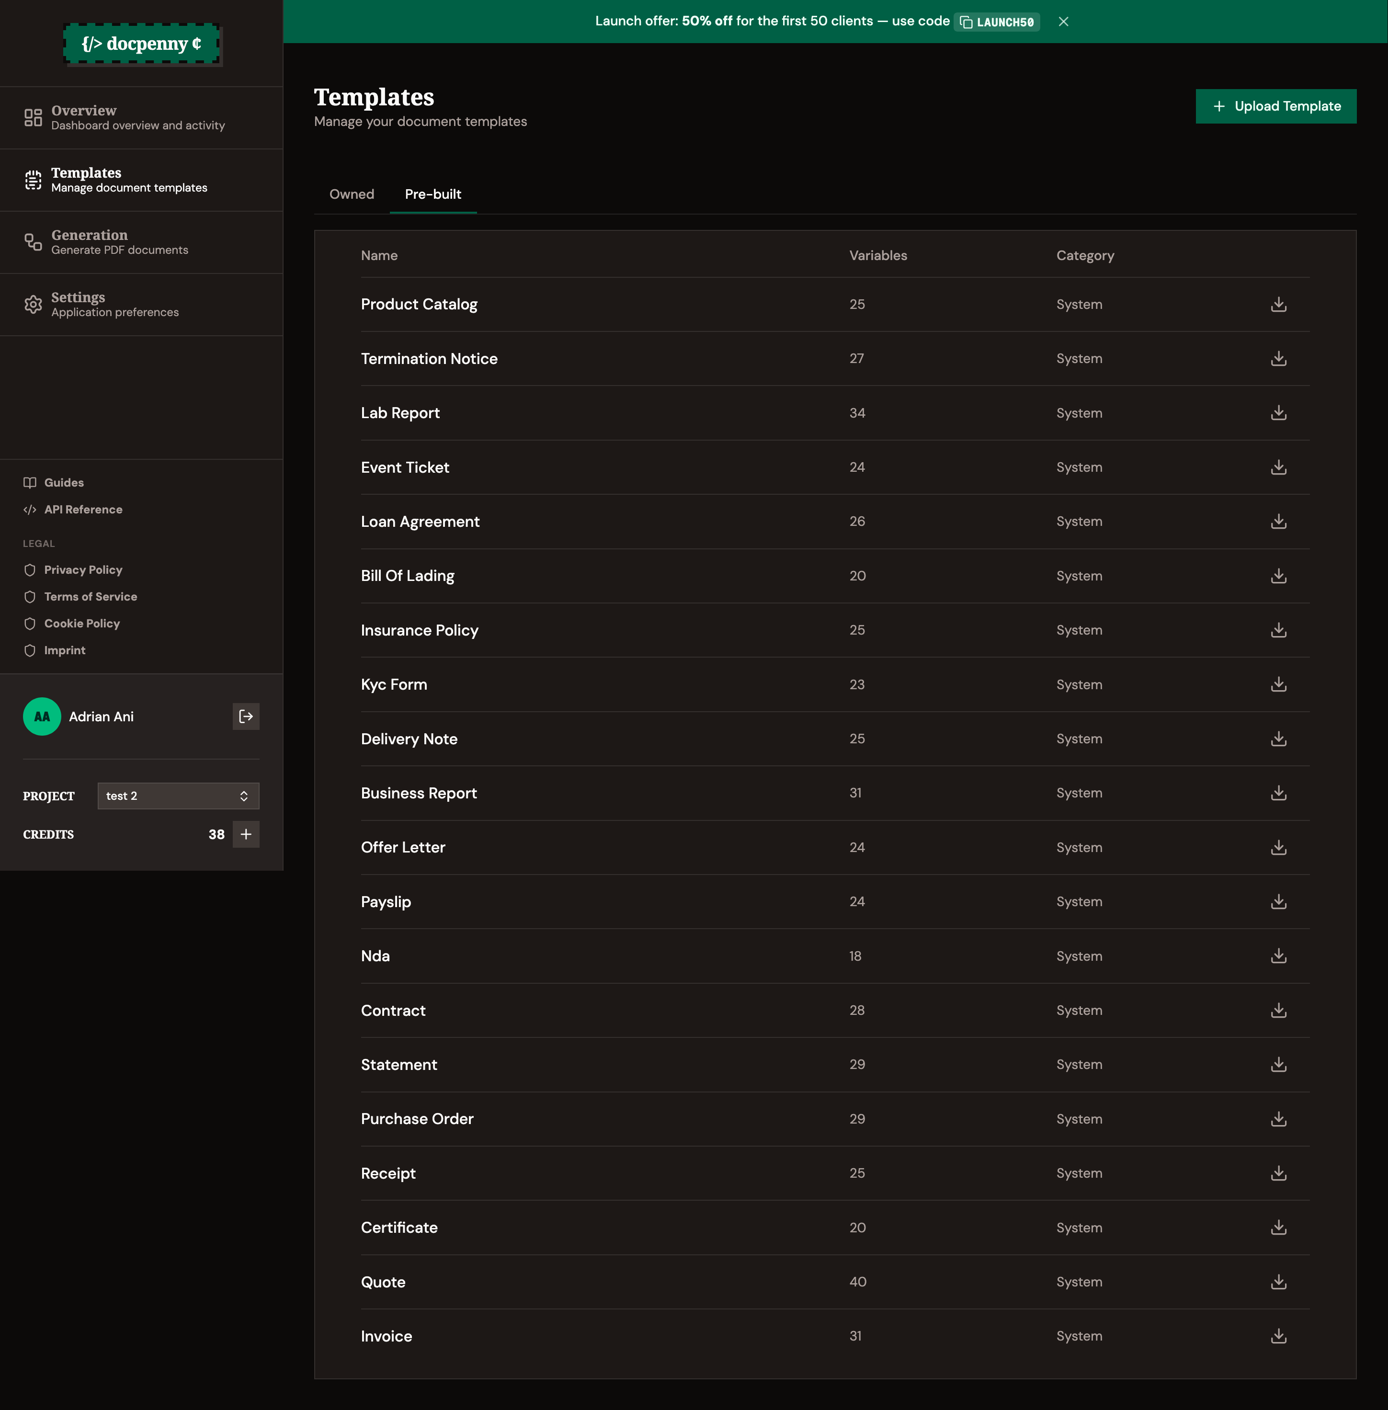Download the Business Report template

[1278, 793]
